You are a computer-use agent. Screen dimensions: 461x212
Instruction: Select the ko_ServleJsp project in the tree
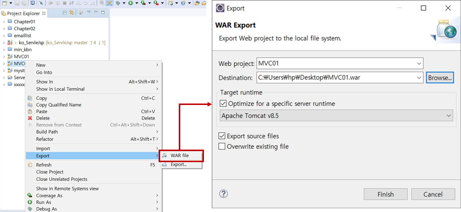point(32,43)
